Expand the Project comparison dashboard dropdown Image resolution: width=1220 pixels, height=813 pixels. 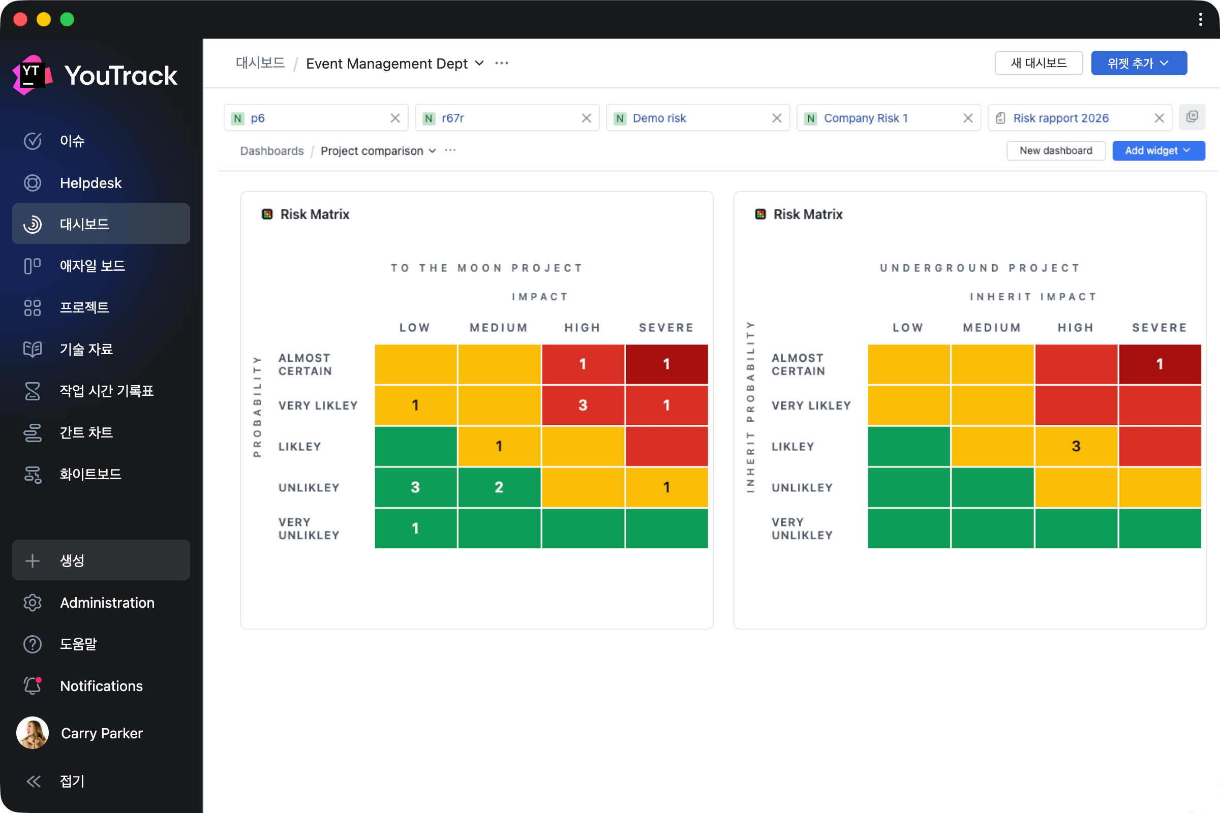(432, 151)
